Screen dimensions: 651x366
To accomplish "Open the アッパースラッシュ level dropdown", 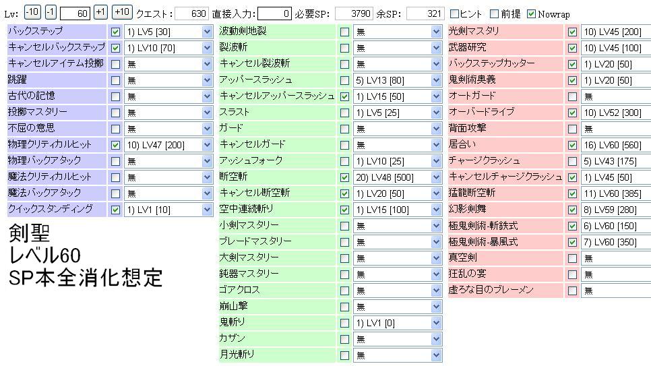I will pyautogui.click(x=398, y=81).
